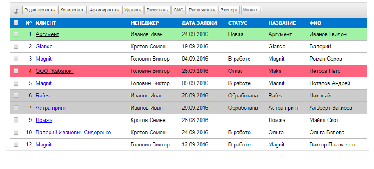Sort by the ФИО column header
This screenshot has height=169, width=374.
point(315,23)
